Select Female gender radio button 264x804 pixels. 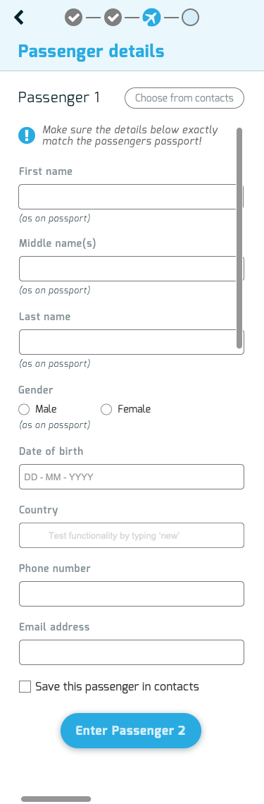click(x=106, y=409)
